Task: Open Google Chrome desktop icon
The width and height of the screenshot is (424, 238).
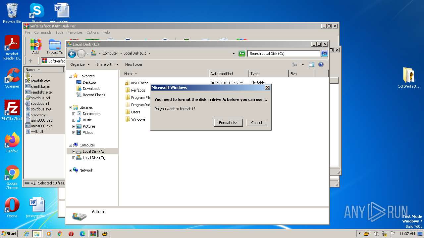Action: [12, 178]
